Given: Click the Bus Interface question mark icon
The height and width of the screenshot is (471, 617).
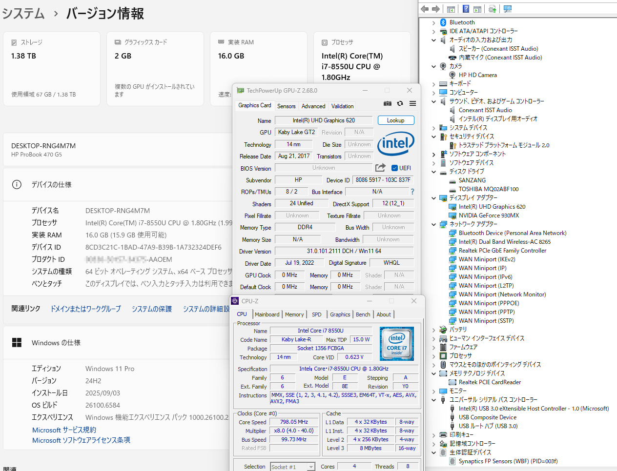Looking at the screenshot, I should pos(412,192).
